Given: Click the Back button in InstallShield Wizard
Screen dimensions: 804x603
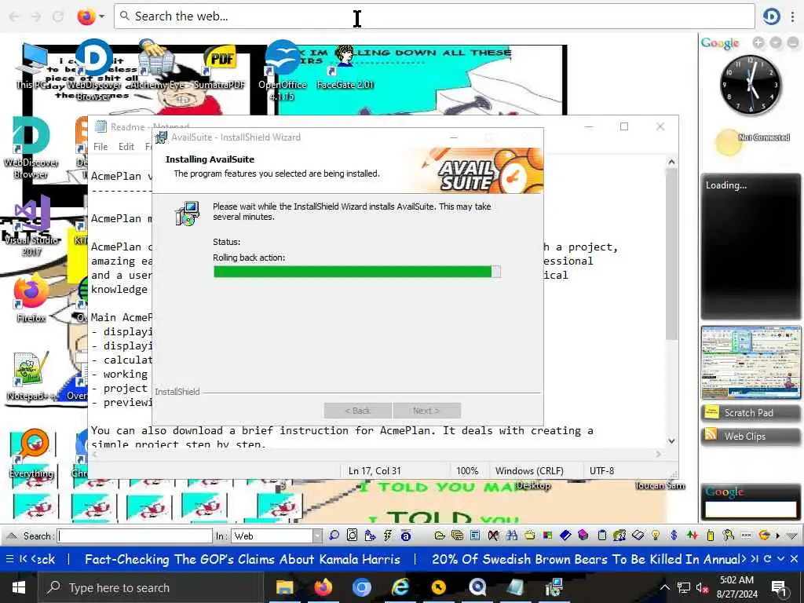Looking at the screenshot, I should (357, 411).
